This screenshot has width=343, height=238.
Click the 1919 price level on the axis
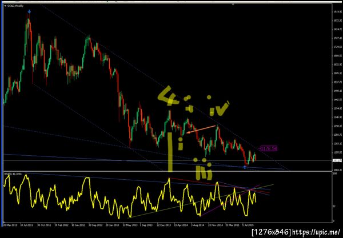click(337, 12)
